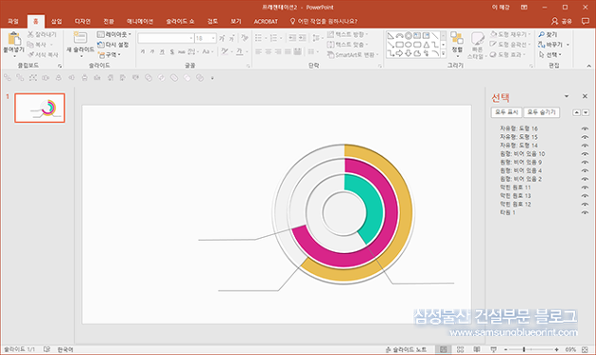This screenshot has height=355, width=596.
Task: Click the fit slide to window icon
Action: pyautogui.click(x=585, y=349)
